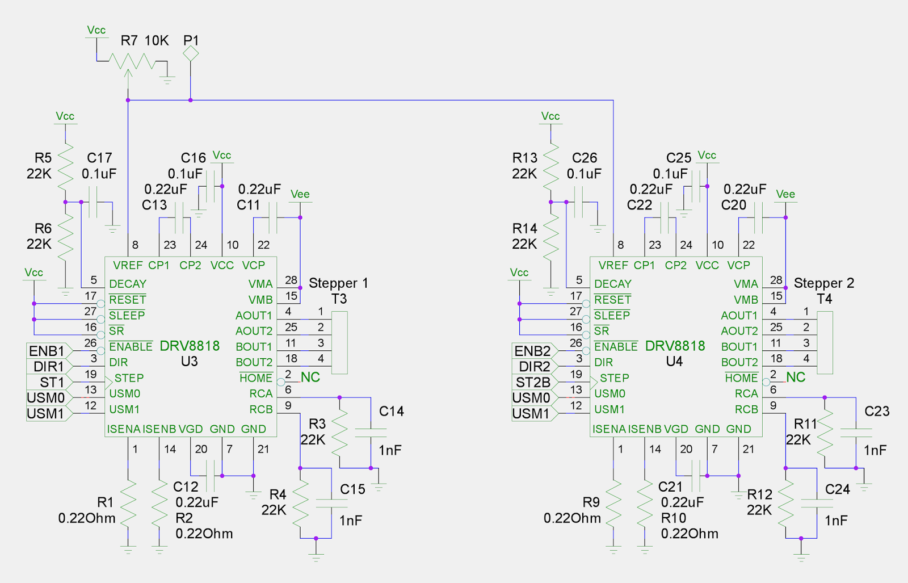The width and height of the screenshot is (908, 583).
Task: Select the Vee label above C20
Action: [785, 194]
